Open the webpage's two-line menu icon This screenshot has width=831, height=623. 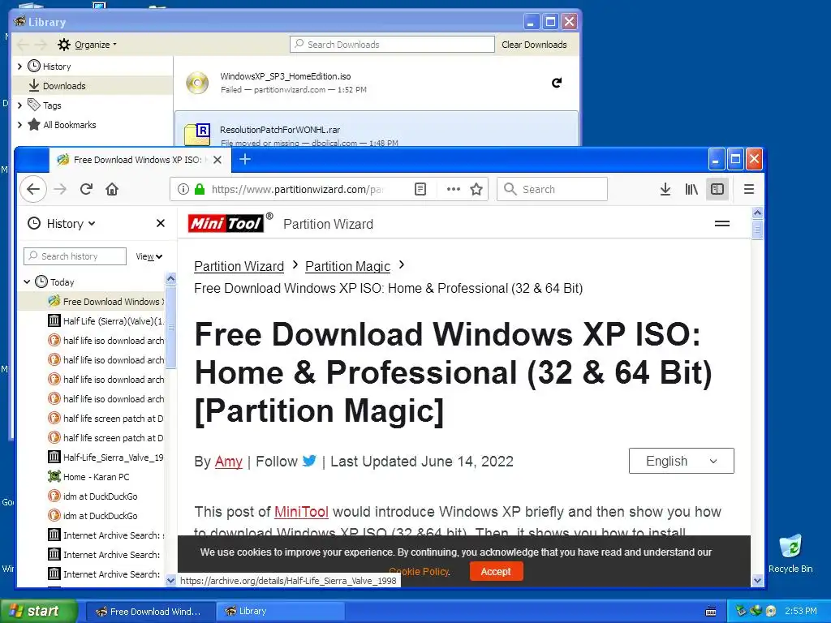[x=722, y=224]
